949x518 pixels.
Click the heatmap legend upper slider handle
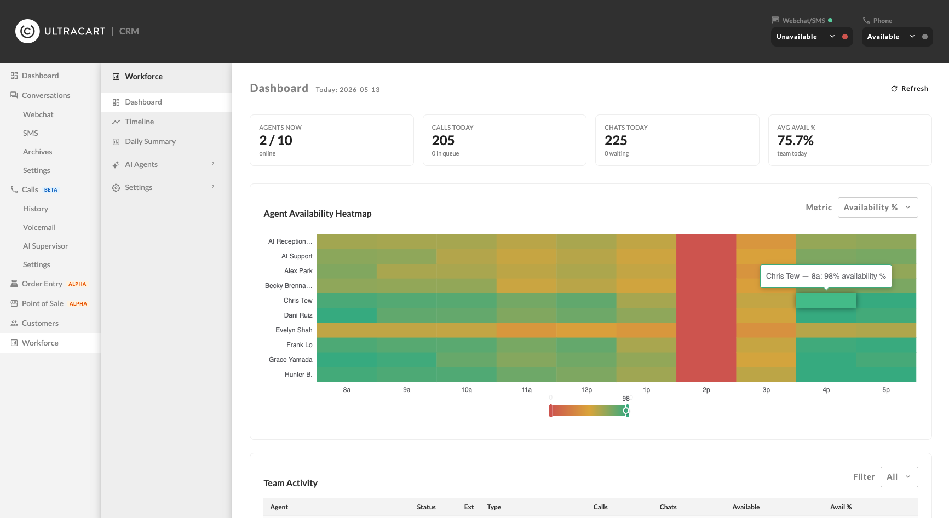point(626,411)
